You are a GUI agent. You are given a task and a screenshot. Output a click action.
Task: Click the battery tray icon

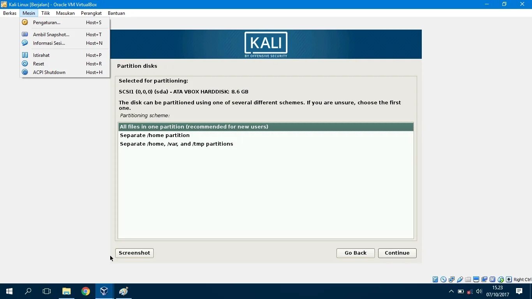461,291
